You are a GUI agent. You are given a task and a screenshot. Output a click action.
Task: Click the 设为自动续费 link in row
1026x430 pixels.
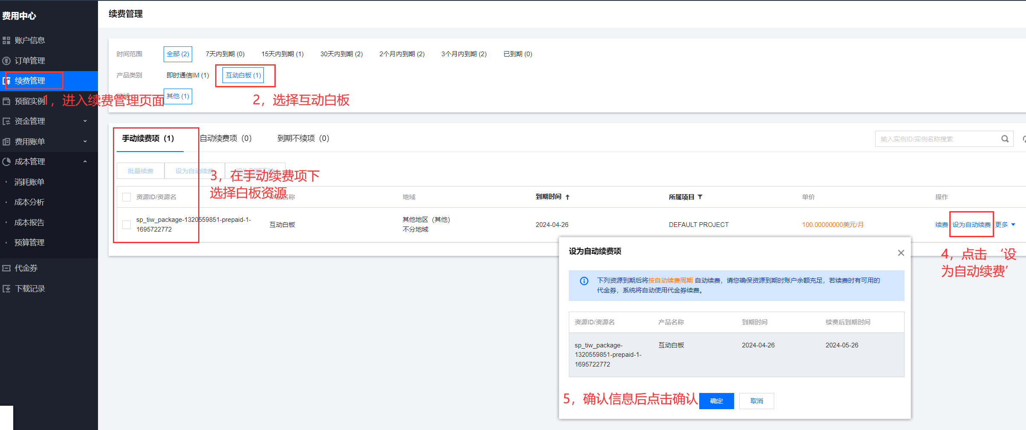[971, 224]
